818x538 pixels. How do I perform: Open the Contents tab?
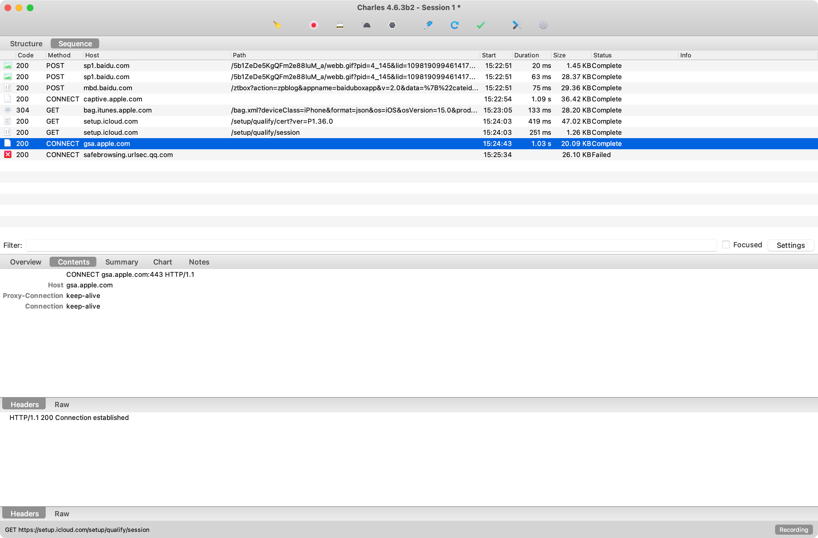[73, 262]
